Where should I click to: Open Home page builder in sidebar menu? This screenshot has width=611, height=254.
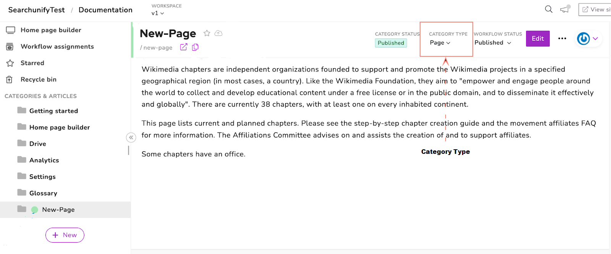point(51,30)
